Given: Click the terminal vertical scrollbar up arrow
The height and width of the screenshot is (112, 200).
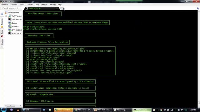Looking at the screenshot, I should [x=199, y=12].
